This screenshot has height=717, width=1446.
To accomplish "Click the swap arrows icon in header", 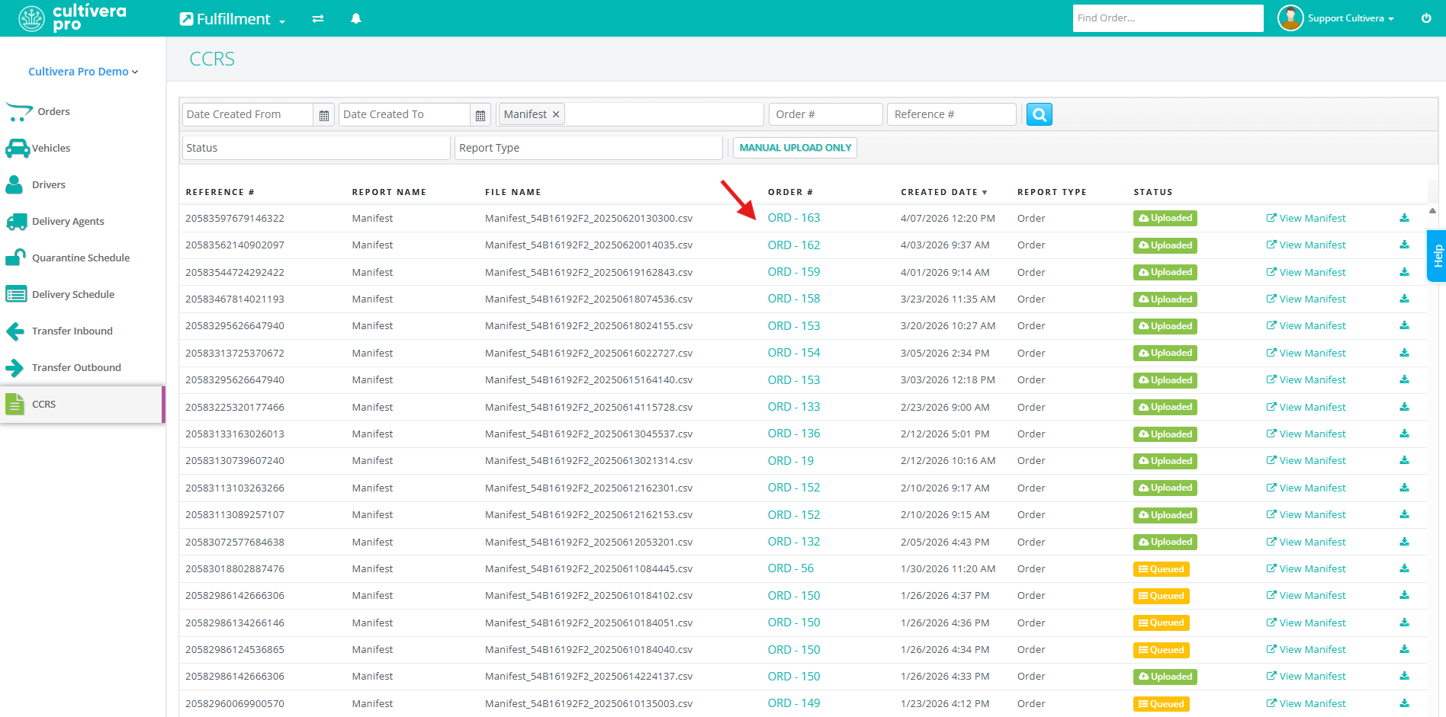I will click(318, 19).
